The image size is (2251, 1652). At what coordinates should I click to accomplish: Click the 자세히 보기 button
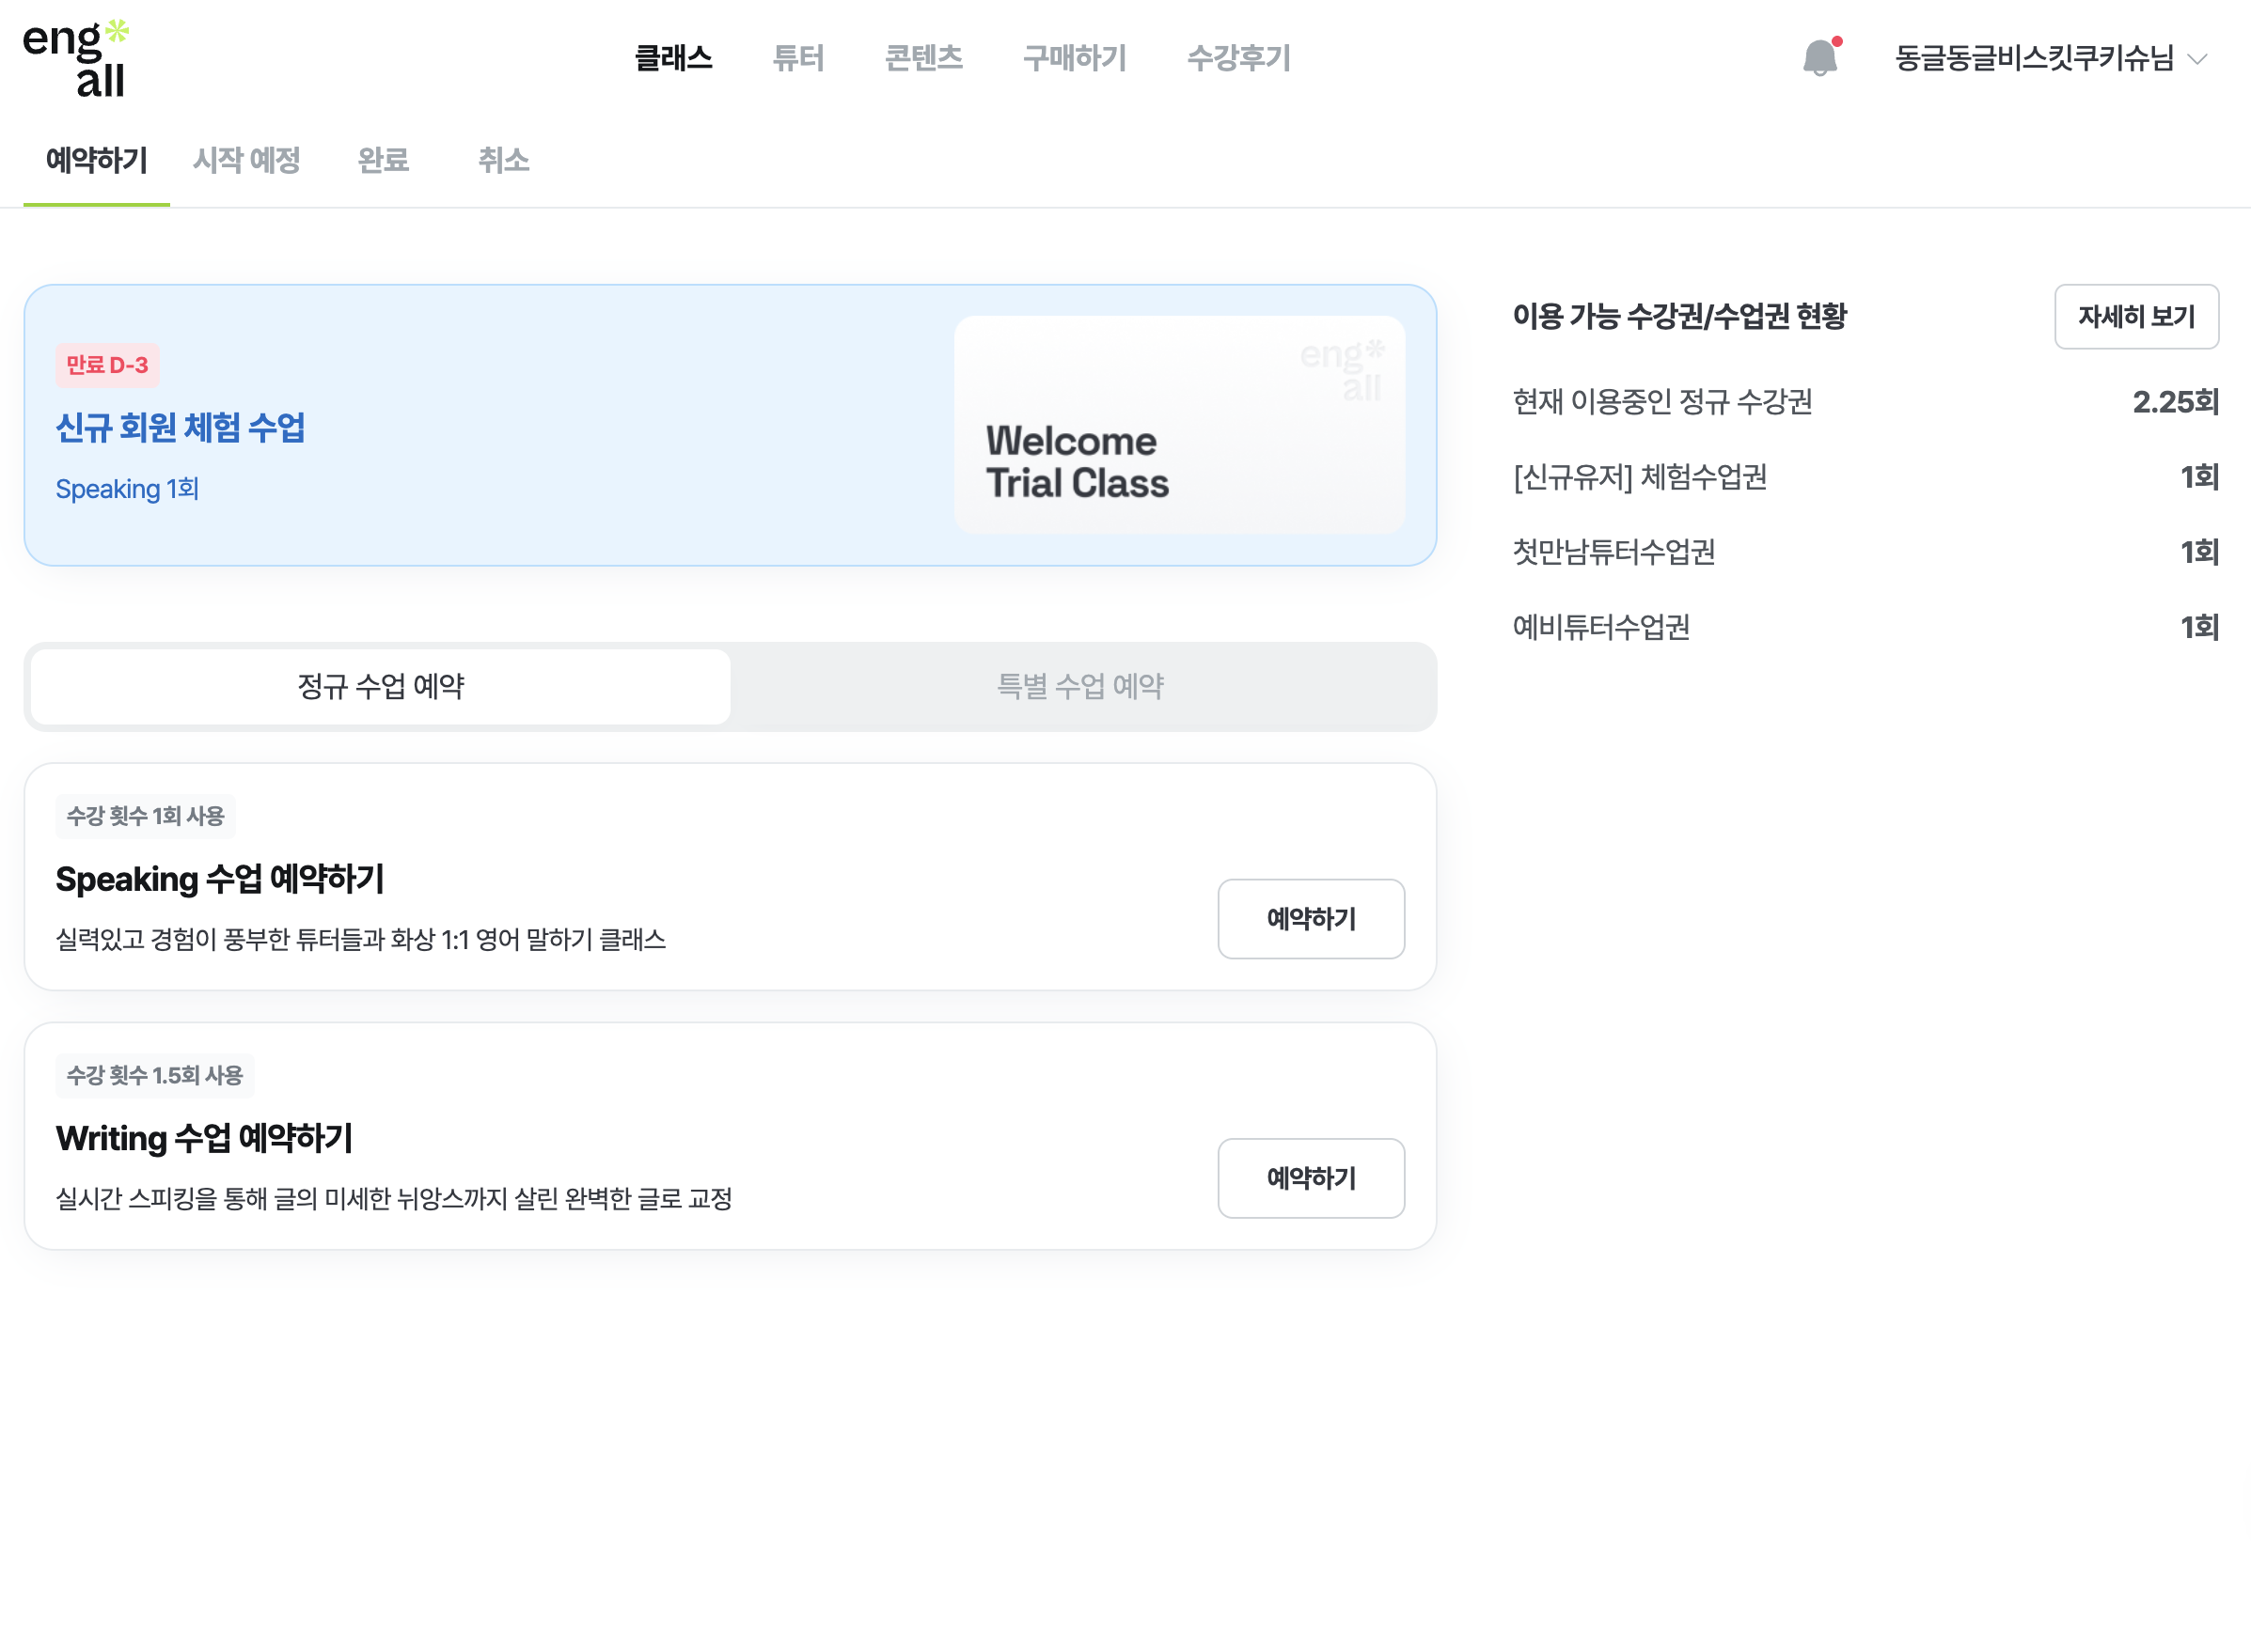(x=2135, y=317)
